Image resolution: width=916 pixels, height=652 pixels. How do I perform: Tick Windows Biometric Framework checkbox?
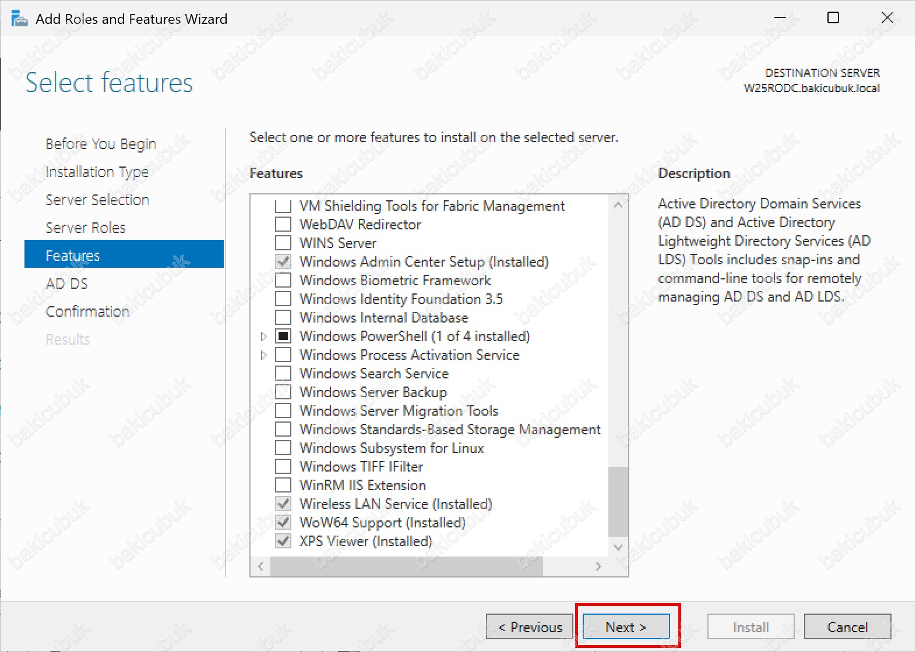tap(283, 280)
